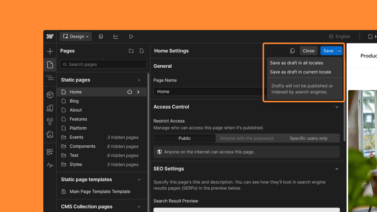Create new page folder icon
377x212 pixels.
point(131,51)
